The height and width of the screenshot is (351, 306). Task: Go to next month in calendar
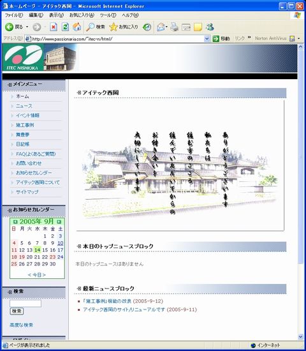(59, 222)
